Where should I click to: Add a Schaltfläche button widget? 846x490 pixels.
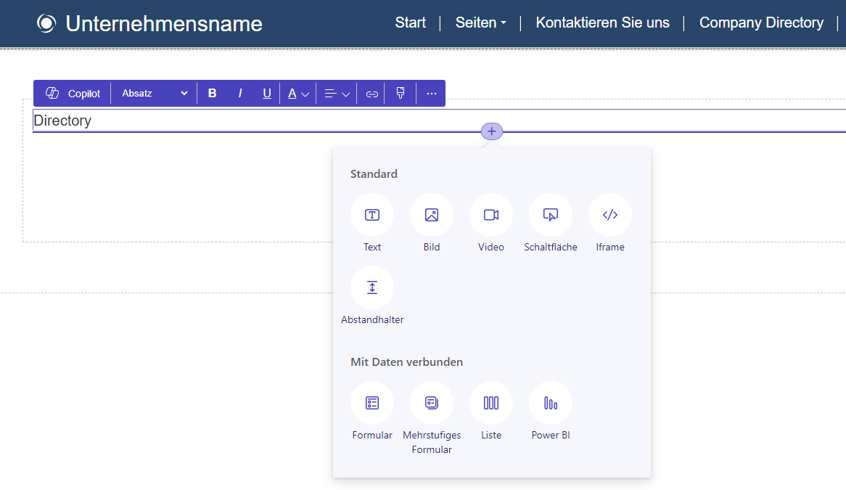click(550, 215)
